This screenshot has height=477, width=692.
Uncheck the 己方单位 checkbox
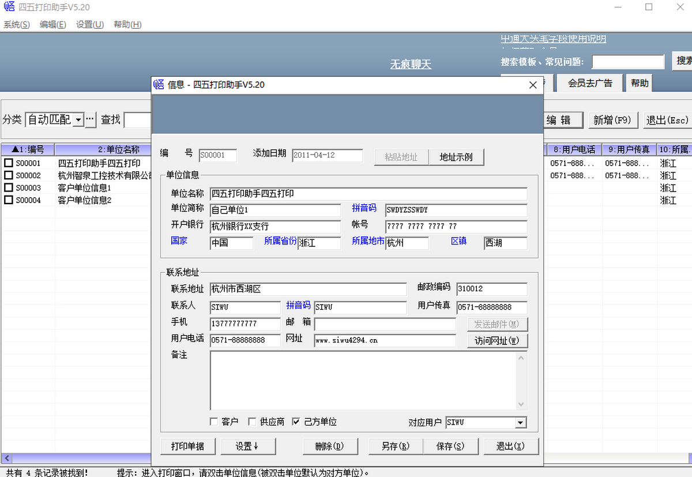click(x=296, y=422)
